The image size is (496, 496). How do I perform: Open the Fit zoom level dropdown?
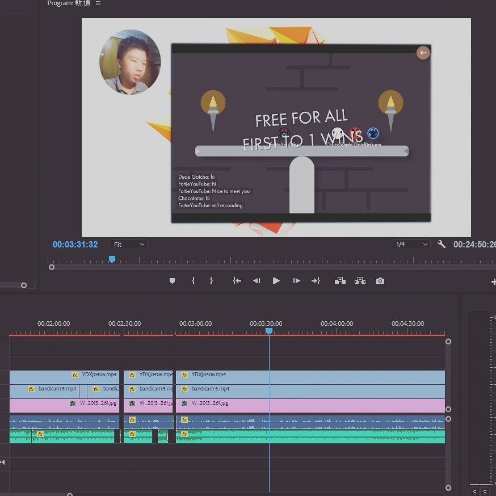(128, 245)
